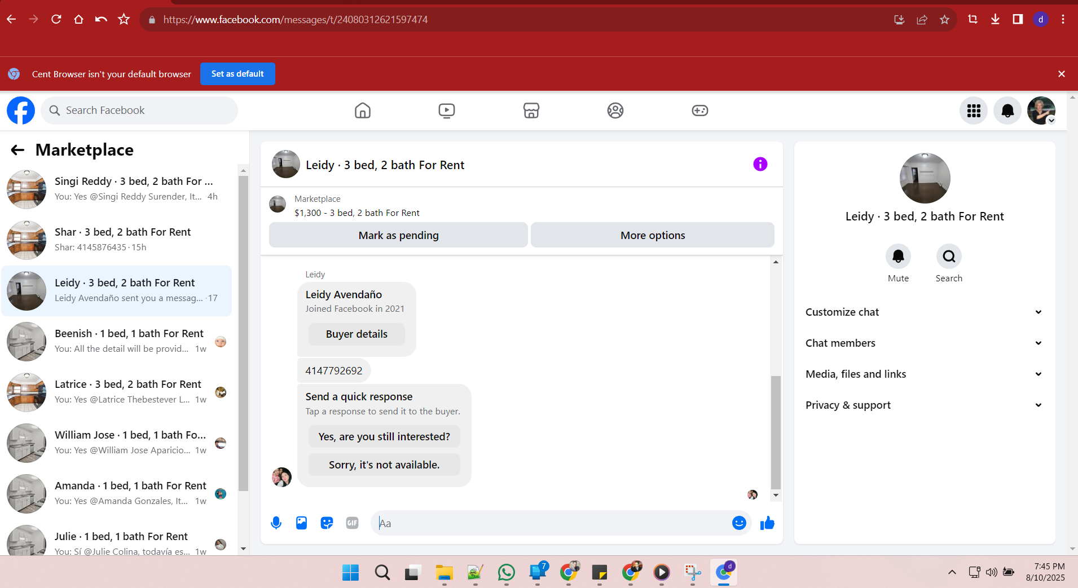
Task: Open the Marketplace storefront icon
Action: pos(531,110)
